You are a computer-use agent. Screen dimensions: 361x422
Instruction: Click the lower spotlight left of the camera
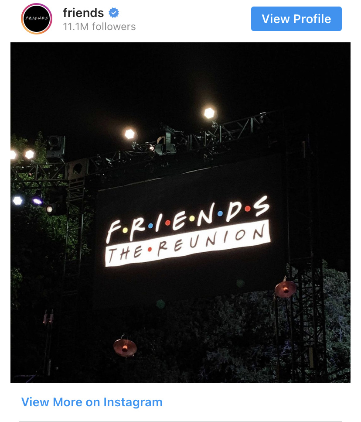tap(129, 134)
